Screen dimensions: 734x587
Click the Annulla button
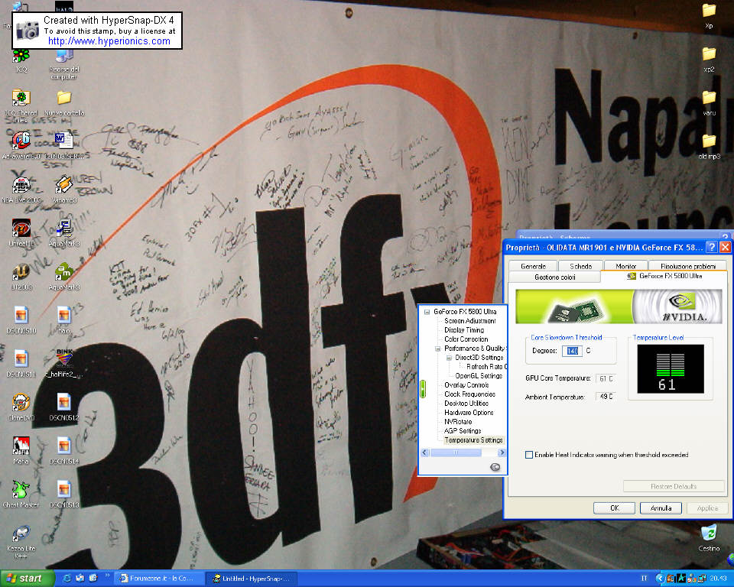[661, 508]
